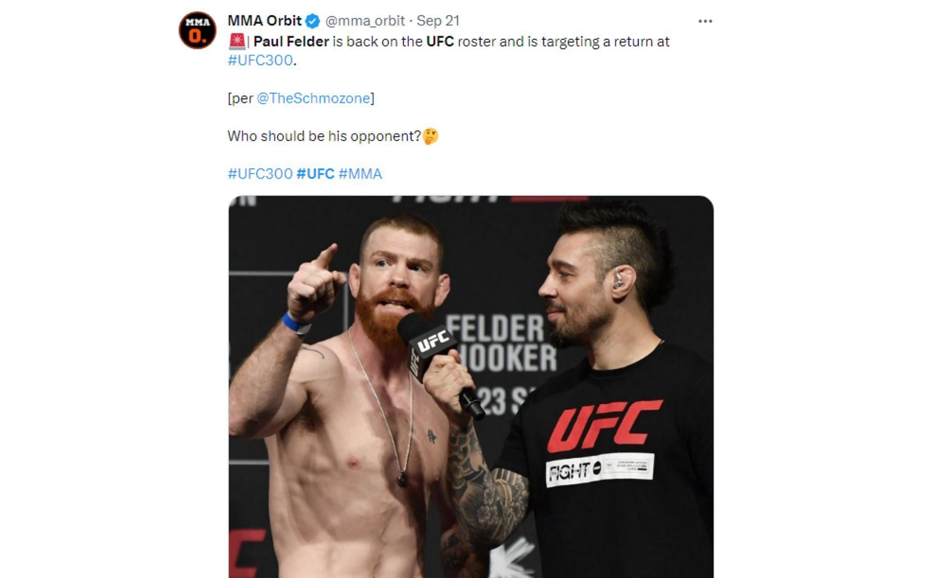Visit the @TheSchmozone mention
The height and width of the screenshot is (578, 926).
[x=313, y=98]
